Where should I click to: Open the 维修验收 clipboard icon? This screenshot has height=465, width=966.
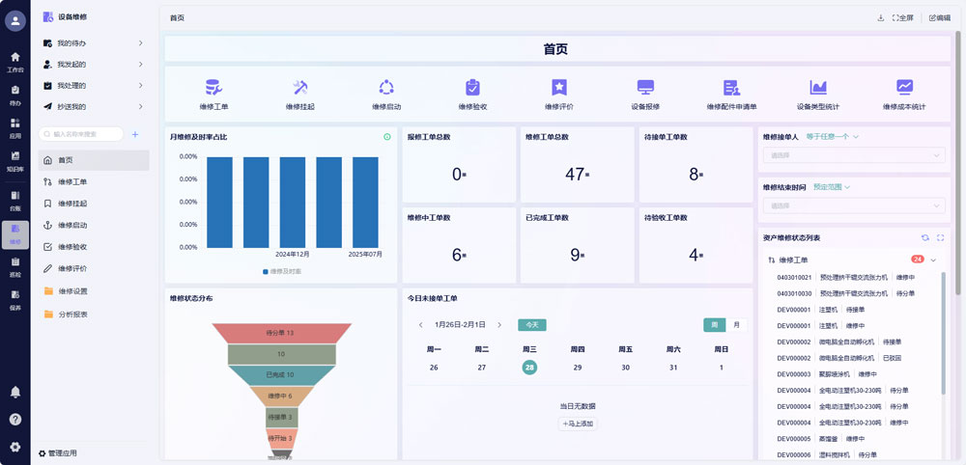pyautogui.click(x=472, y=88)
